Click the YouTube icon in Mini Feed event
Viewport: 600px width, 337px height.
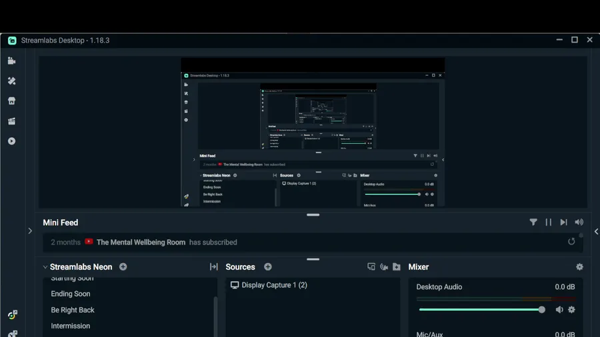click(x=89, y=242)
